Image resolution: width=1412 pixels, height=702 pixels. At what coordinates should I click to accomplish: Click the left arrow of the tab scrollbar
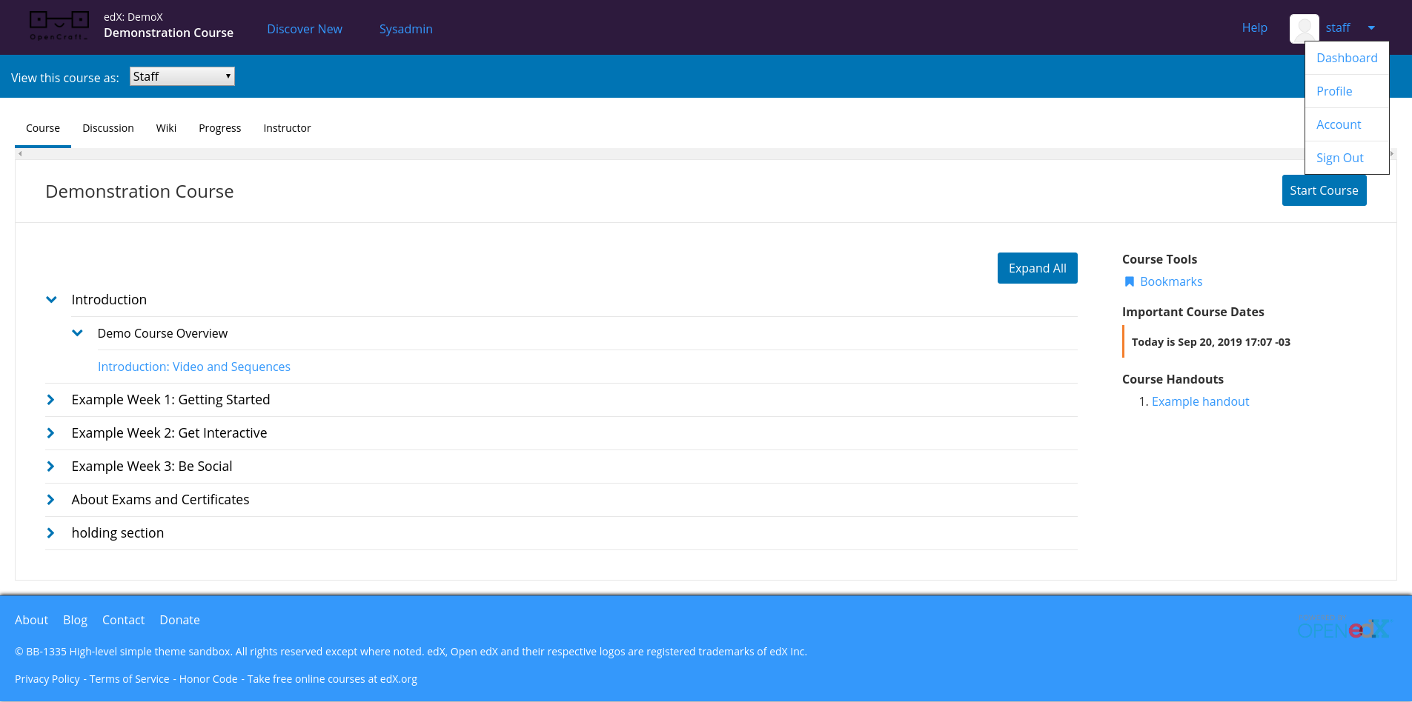click(20, 153)
